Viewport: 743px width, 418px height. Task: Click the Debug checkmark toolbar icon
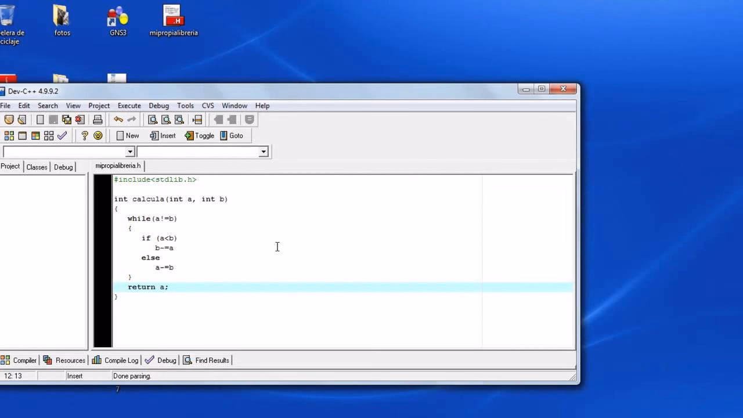point(62,135)
